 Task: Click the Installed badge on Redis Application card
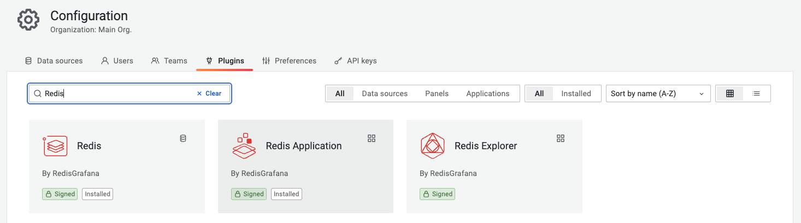click(x=286, y=194)
